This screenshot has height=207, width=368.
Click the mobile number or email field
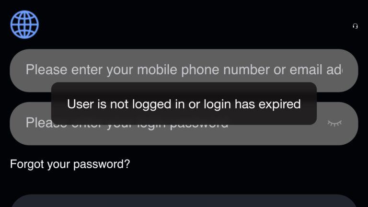(184, 70)
